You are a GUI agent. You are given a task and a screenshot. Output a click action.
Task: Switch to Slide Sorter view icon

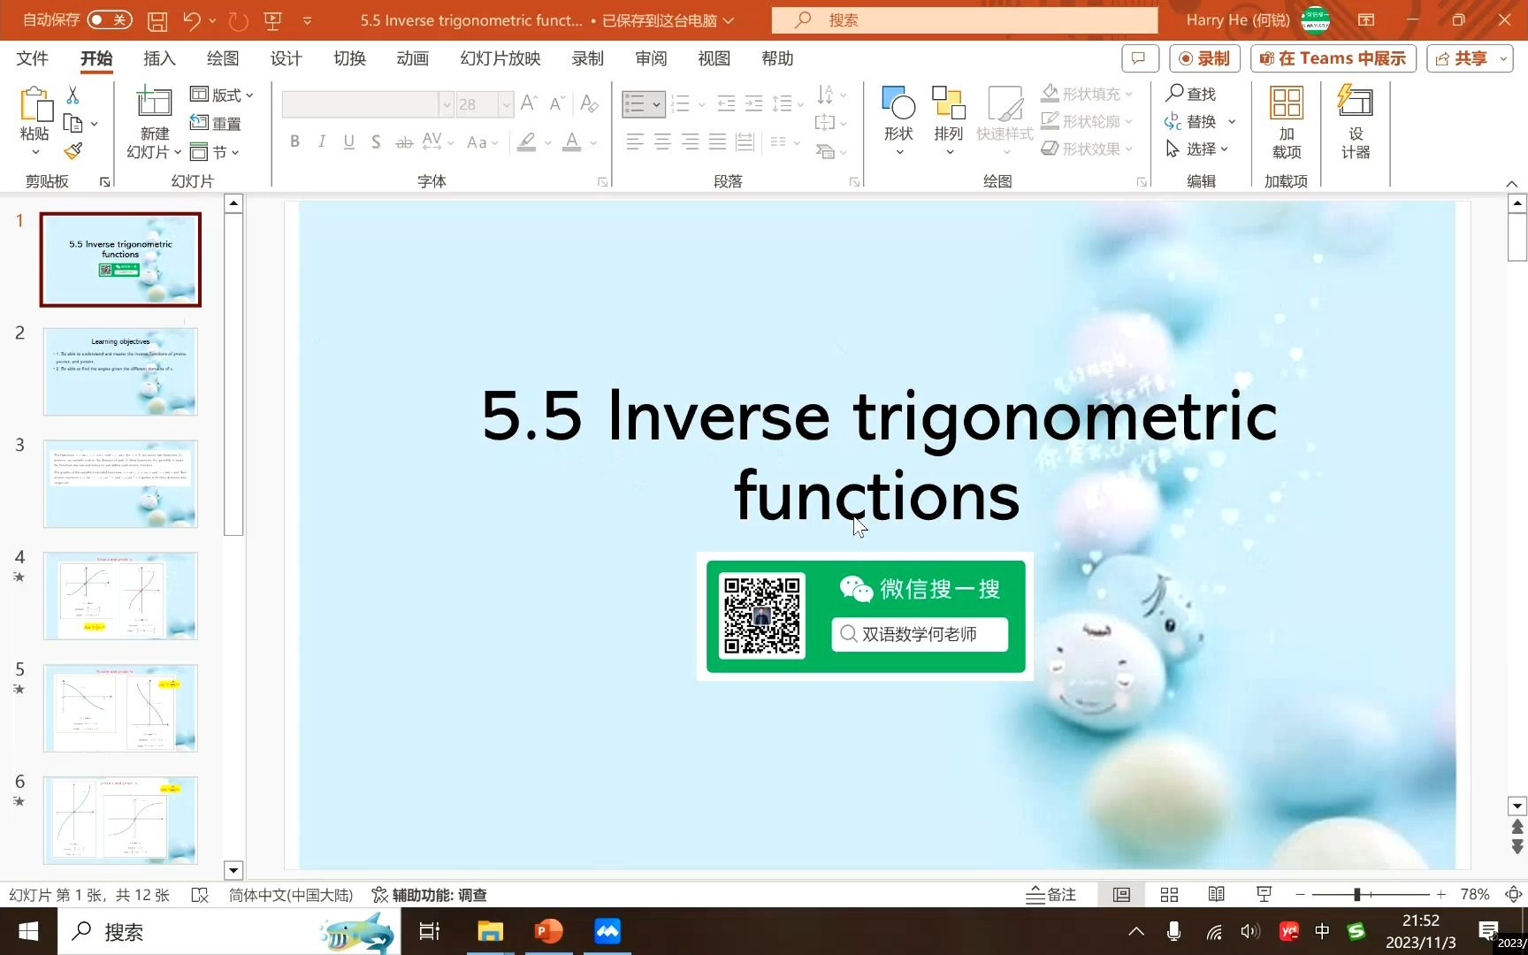point(1169,895)
